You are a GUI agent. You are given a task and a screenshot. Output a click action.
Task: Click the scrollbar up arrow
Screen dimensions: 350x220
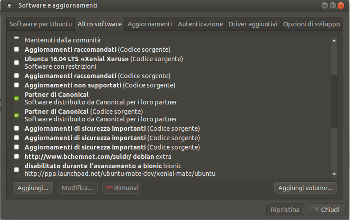[x=334, y=41]
